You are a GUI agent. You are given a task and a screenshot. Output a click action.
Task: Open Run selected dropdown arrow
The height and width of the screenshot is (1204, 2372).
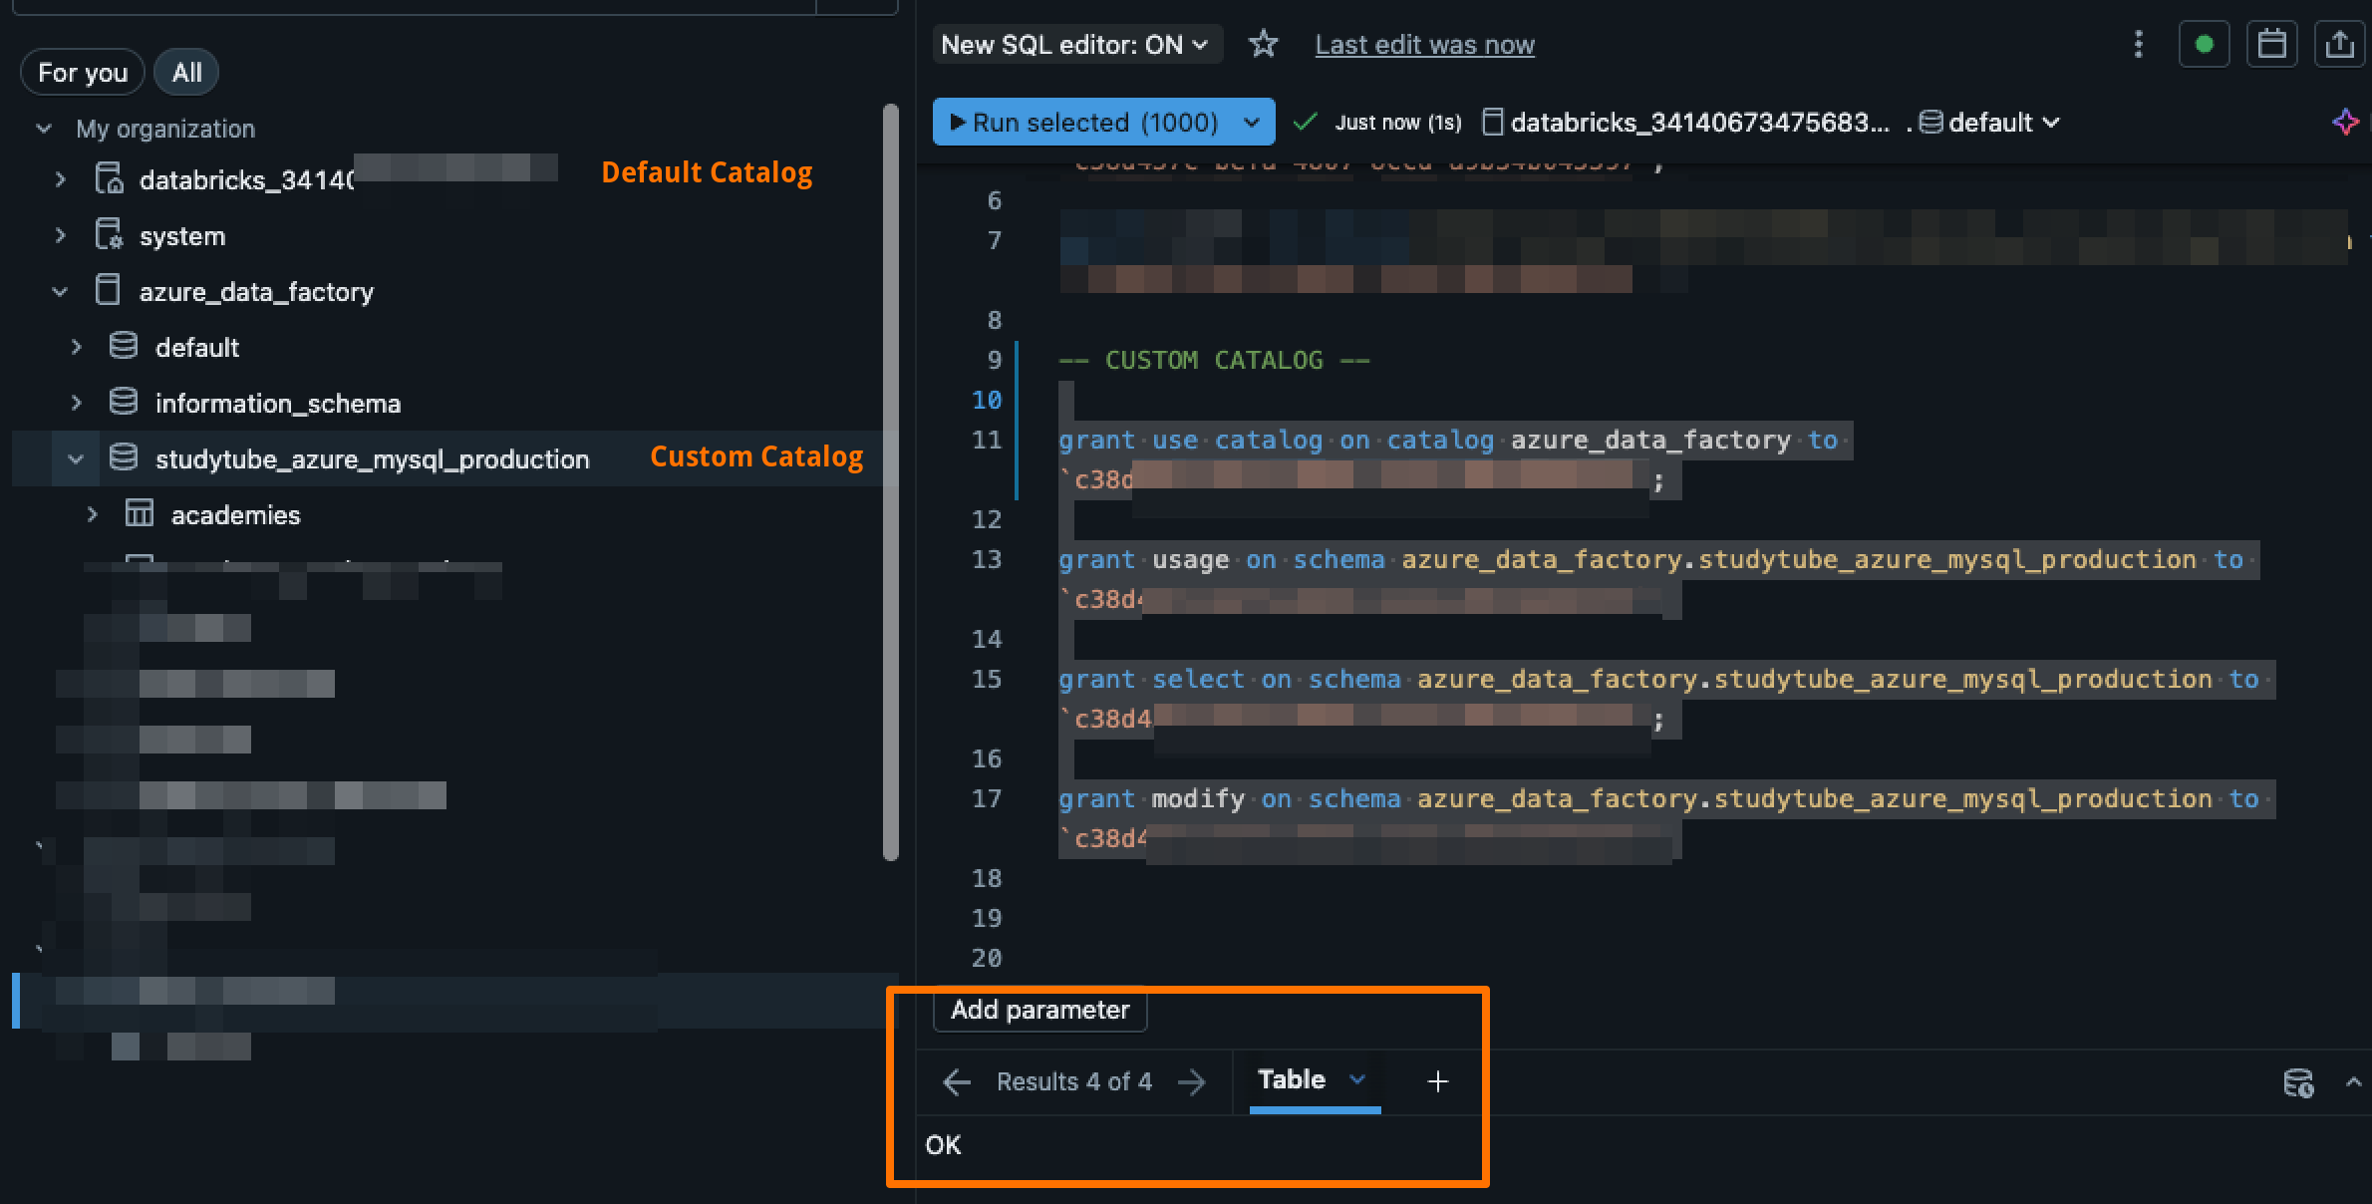pyautogui.click(x=1252, y=122)
